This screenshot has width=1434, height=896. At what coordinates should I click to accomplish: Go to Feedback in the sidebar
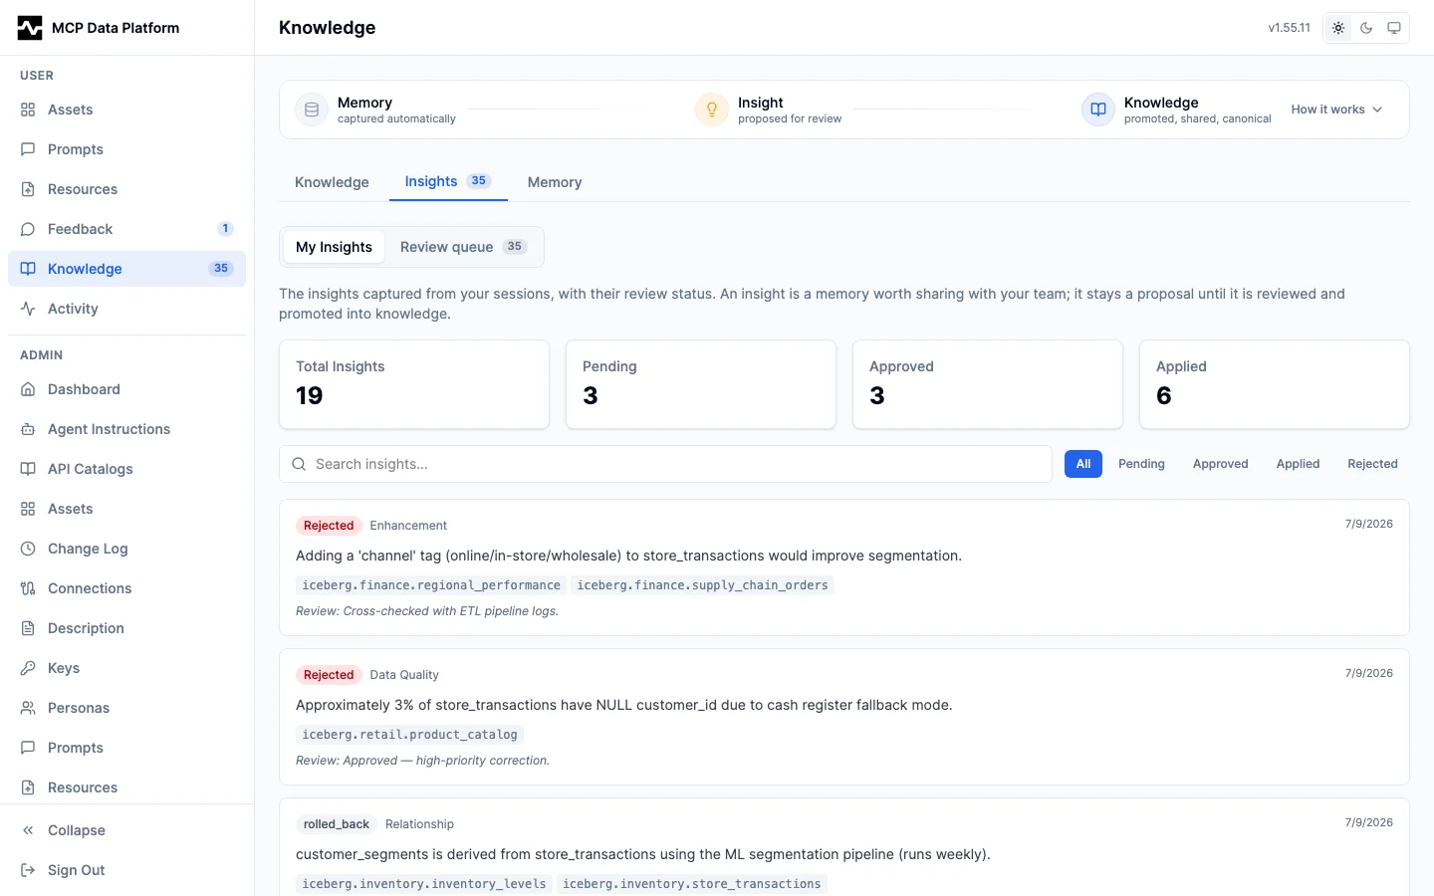point(126,229)
